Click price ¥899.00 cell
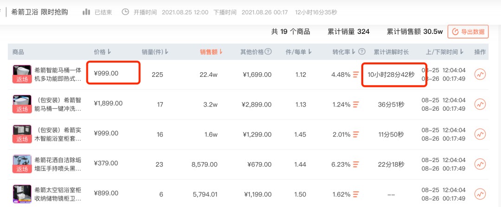This screenshot has height=207, width=501. click(x=106, y=193)
